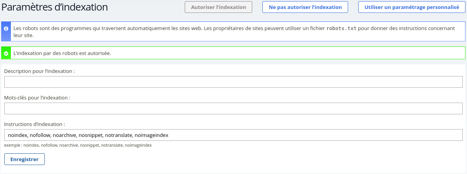Click the 'Mots-clés pour l'indexation :' label
Image resolution: width=467 pixels, height=174 pixels.
coord(37,98)
